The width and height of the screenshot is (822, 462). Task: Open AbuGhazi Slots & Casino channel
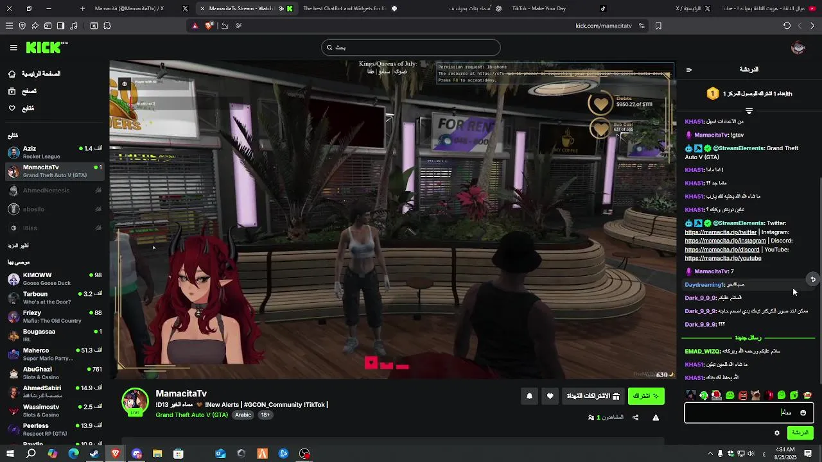pos(55,373)
